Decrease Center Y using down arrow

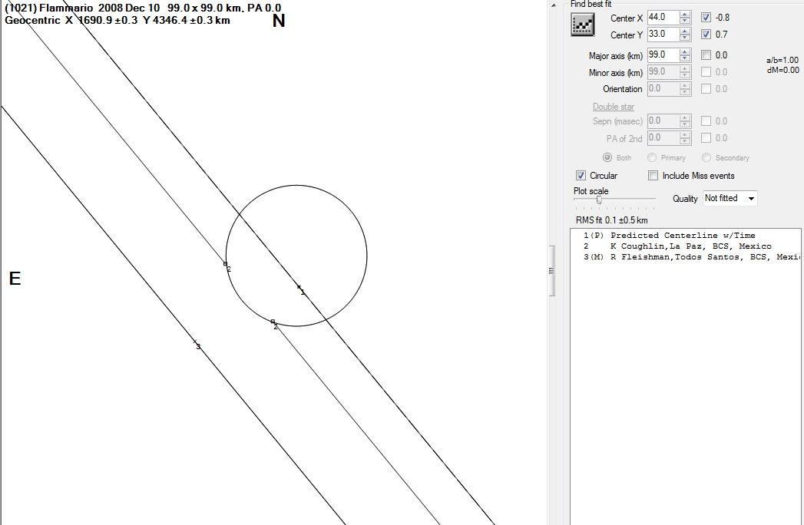[685, 38]
